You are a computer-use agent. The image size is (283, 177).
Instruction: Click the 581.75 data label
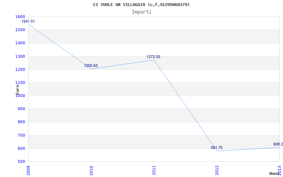[x=217, y=148]
